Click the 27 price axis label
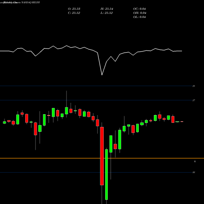Screen dimensions: 204x204 tap(194, 100)
